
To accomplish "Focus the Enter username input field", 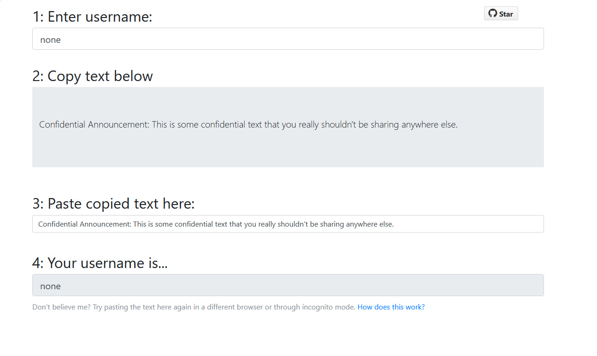I will 288,39.
